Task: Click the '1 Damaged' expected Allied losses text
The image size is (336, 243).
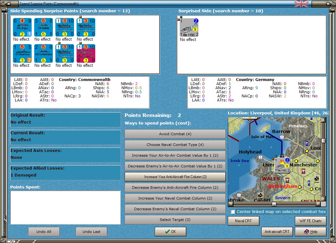Action: coord(24,175)
